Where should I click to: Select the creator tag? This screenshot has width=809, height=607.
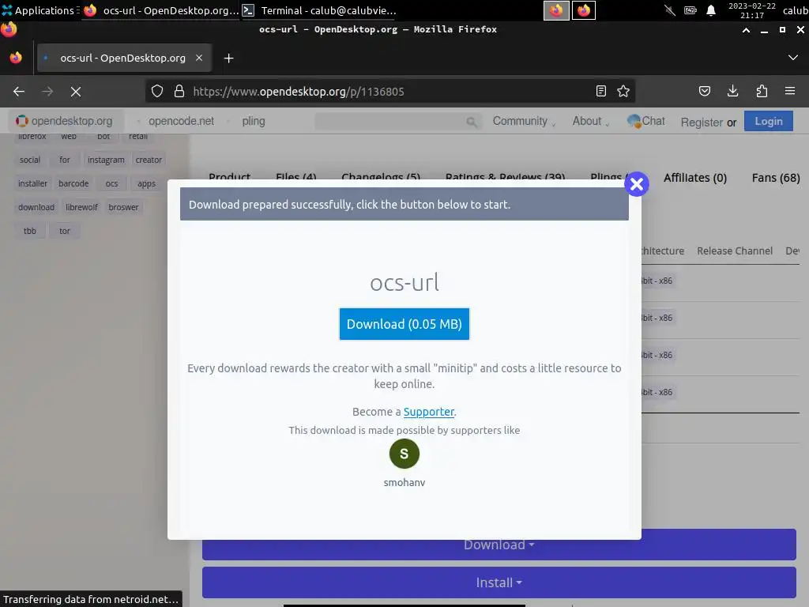(149, 160)
